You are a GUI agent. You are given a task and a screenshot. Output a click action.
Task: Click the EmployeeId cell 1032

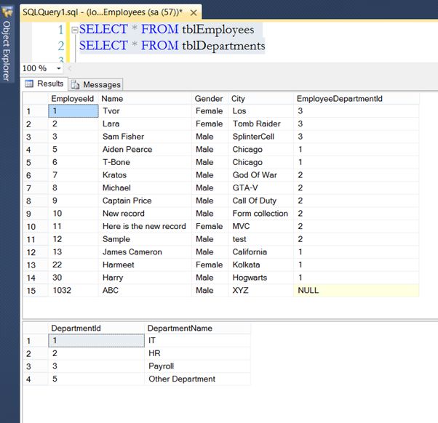click(x=73, y=290)
